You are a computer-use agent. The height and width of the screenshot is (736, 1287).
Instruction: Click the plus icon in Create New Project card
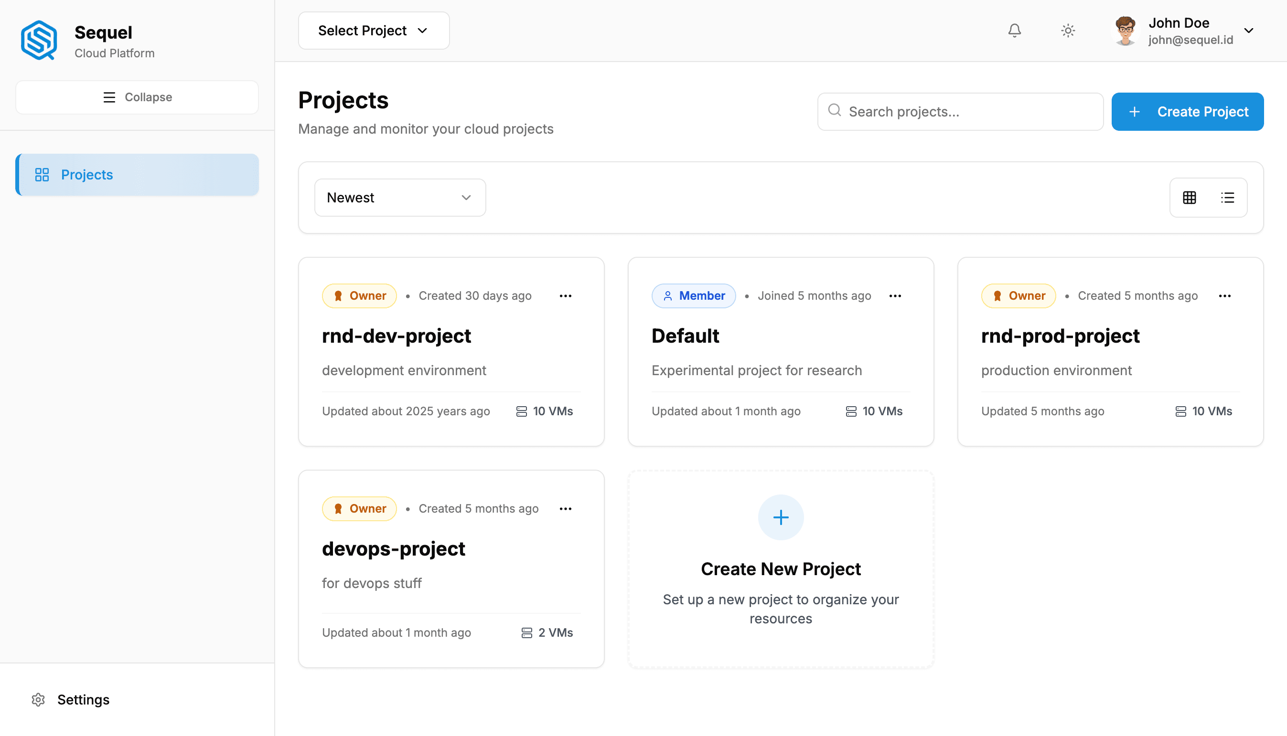[780, 516]
